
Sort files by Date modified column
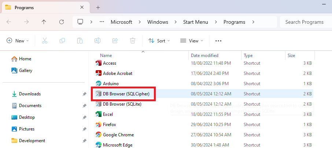[x=204, y=56]
